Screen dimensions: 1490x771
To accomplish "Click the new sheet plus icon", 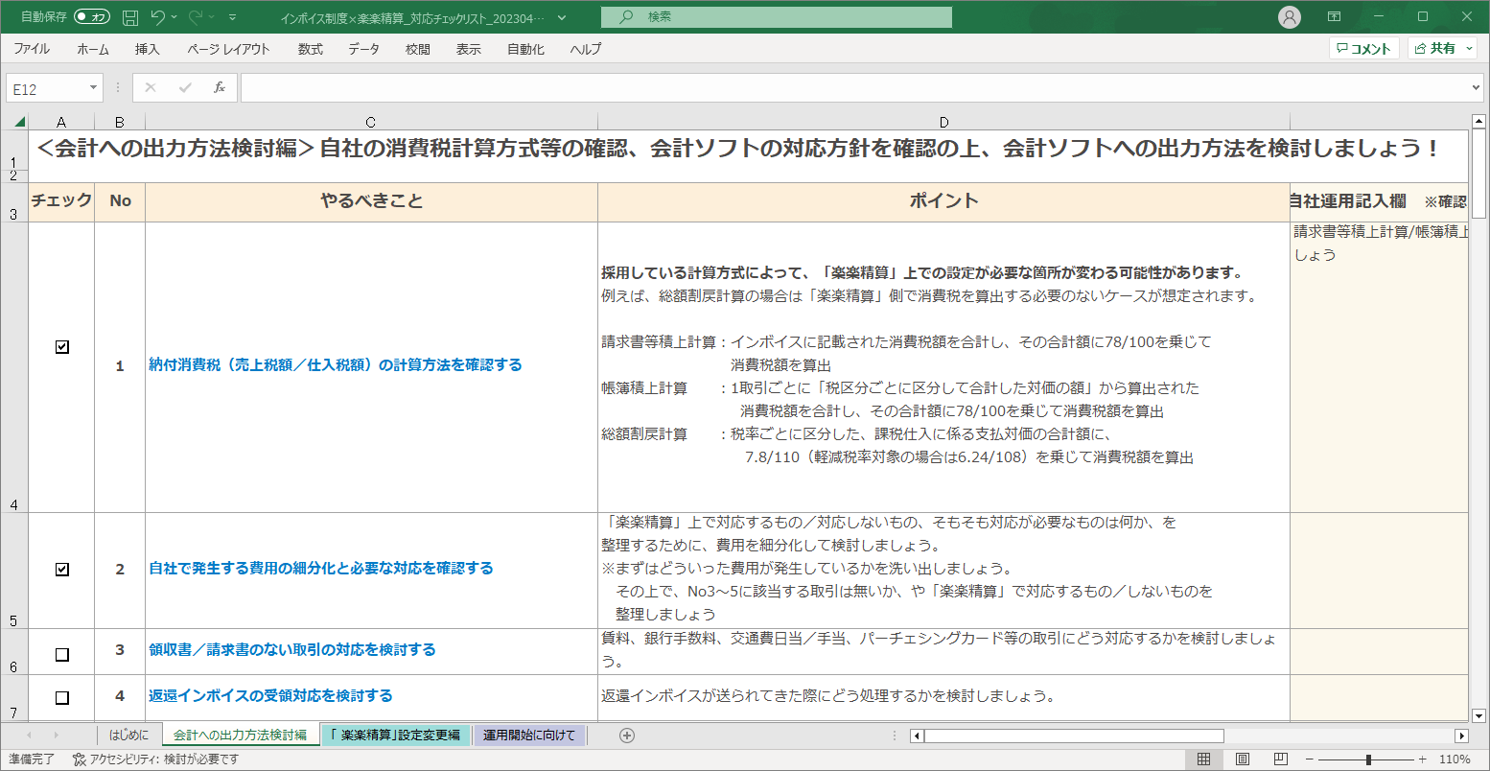I will [627, 736].
